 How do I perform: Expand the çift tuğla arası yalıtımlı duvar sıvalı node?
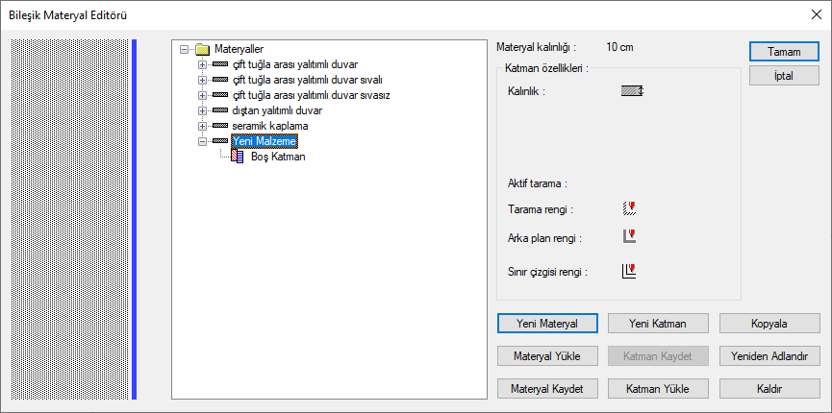tap(202, 81)
